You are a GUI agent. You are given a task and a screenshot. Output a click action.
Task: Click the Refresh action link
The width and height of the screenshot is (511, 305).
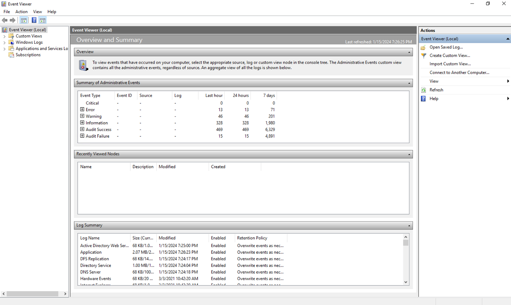tap(436, 90)
